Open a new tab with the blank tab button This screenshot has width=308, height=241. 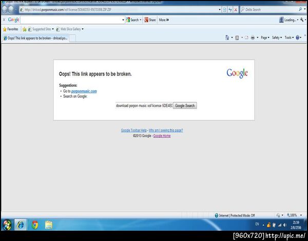[72, 38]
